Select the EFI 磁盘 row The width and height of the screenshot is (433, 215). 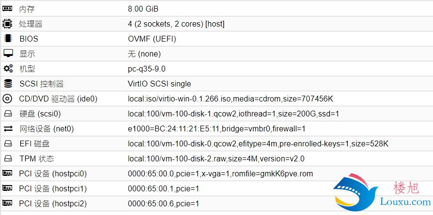[x=216, y=143]
